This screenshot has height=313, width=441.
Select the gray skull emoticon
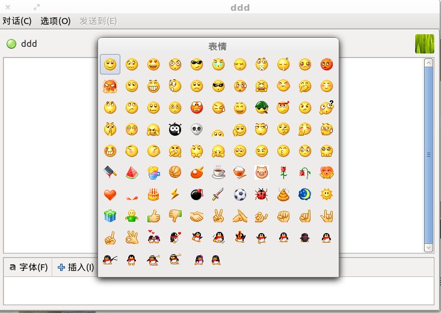click(x=197, y=129)
